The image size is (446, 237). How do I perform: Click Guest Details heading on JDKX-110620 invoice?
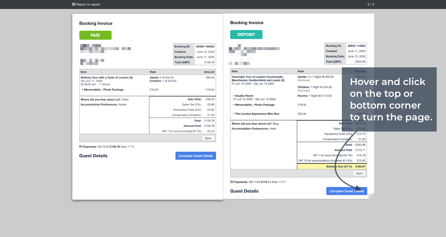pyautogui.click(x=244, y=191)
